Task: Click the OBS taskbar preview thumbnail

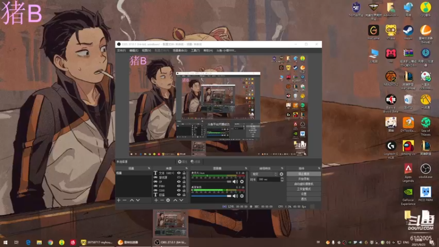Action: 171,223
